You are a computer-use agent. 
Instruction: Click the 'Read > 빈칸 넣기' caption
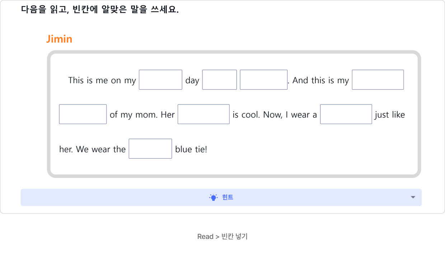222,236
